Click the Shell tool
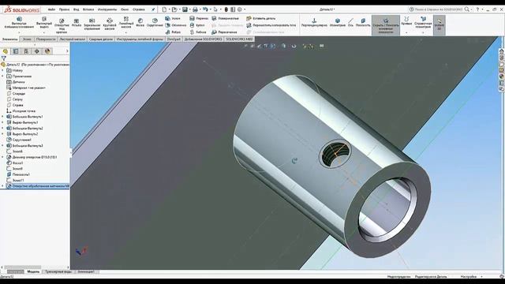Image resolution: width=505 pixels, height=284 pixels. (175, 25)
